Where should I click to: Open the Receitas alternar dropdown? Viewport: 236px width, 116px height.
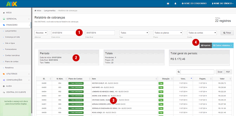tap(41, 33)
